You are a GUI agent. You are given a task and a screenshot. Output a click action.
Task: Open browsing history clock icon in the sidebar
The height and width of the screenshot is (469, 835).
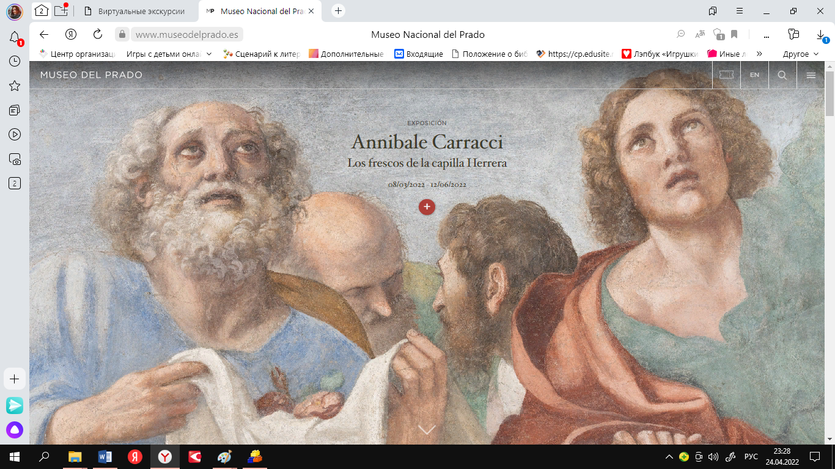[15, 61]
